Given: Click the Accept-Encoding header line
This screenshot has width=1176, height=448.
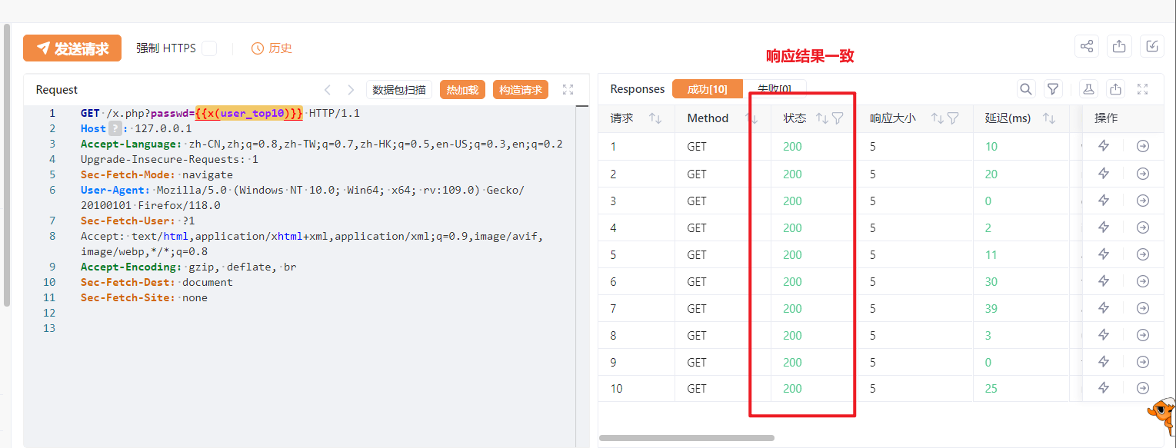Looking at the screenshot, I should pos(188,267).
